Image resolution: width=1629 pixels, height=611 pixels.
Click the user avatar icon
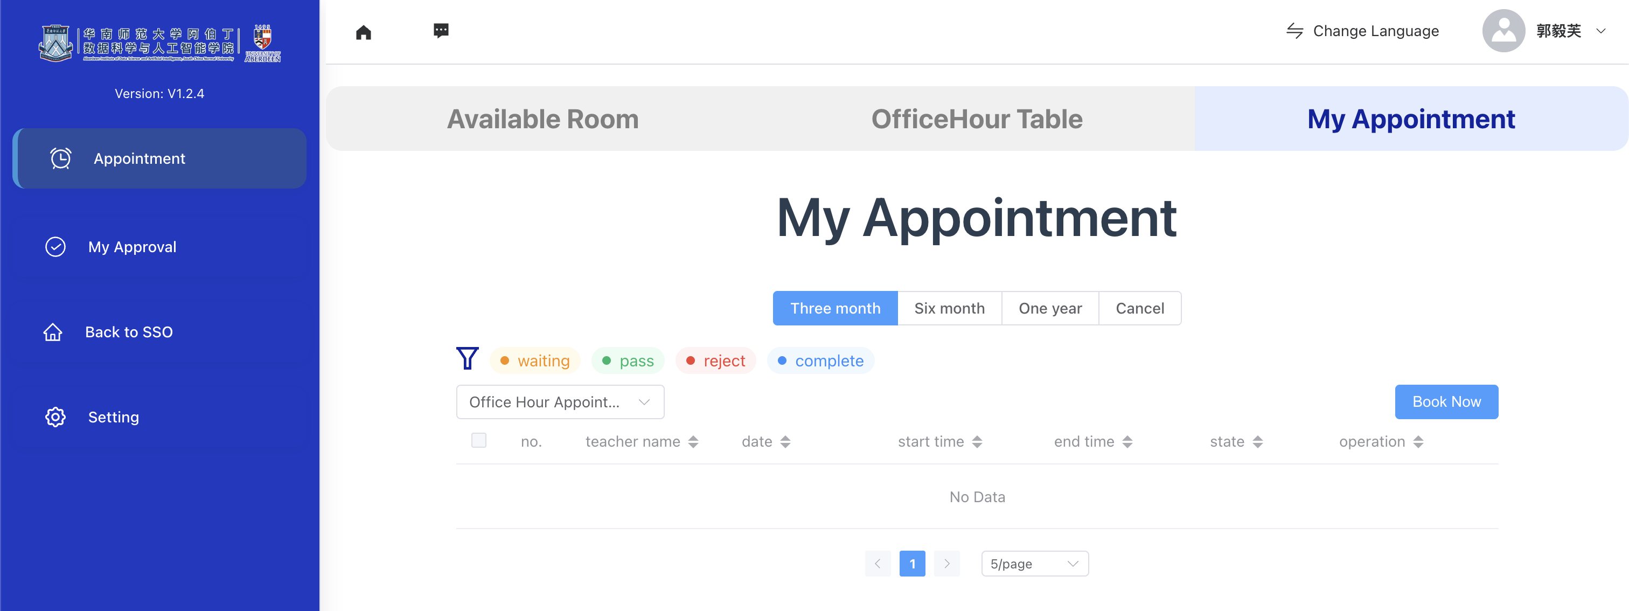[x=1504, y=30]
